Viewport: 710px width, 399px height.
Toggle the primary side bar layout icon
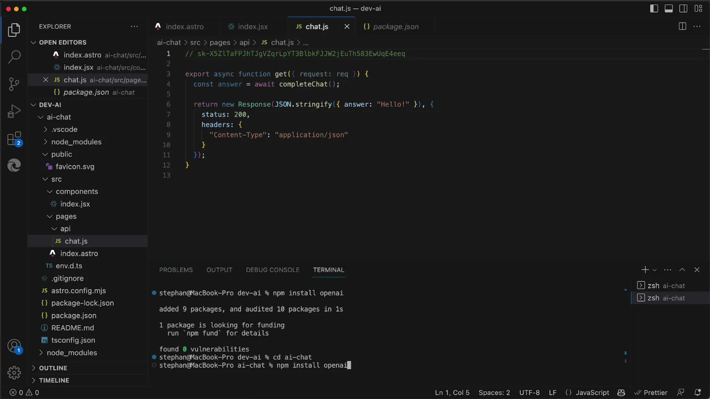click(x=654, y=9)
